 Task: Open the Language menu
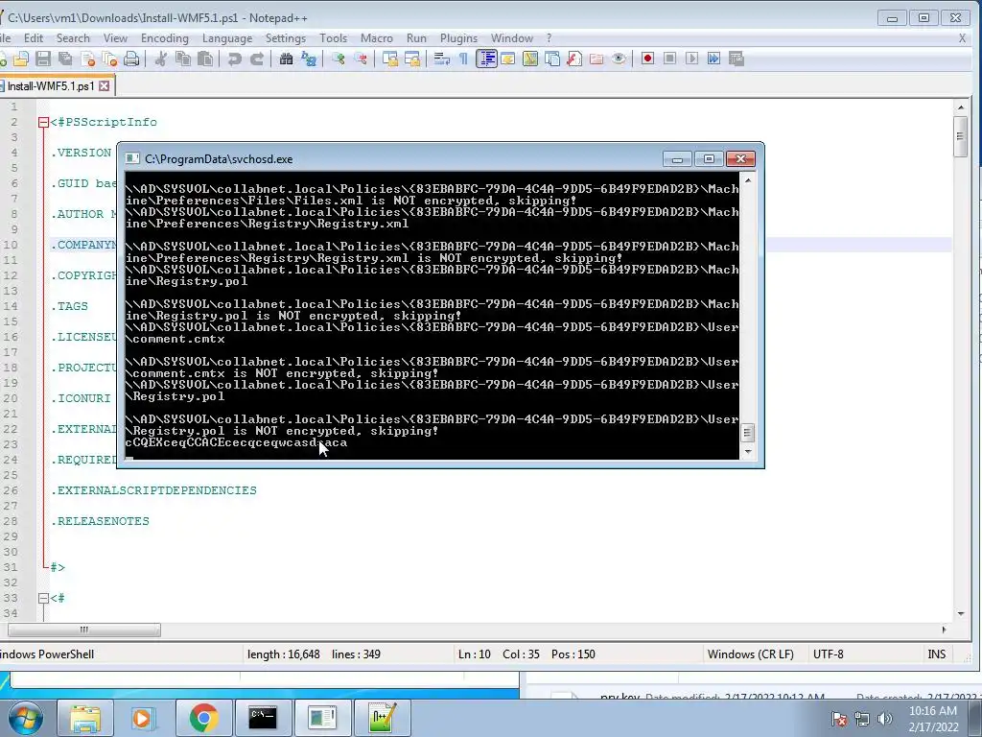[226, 38]
